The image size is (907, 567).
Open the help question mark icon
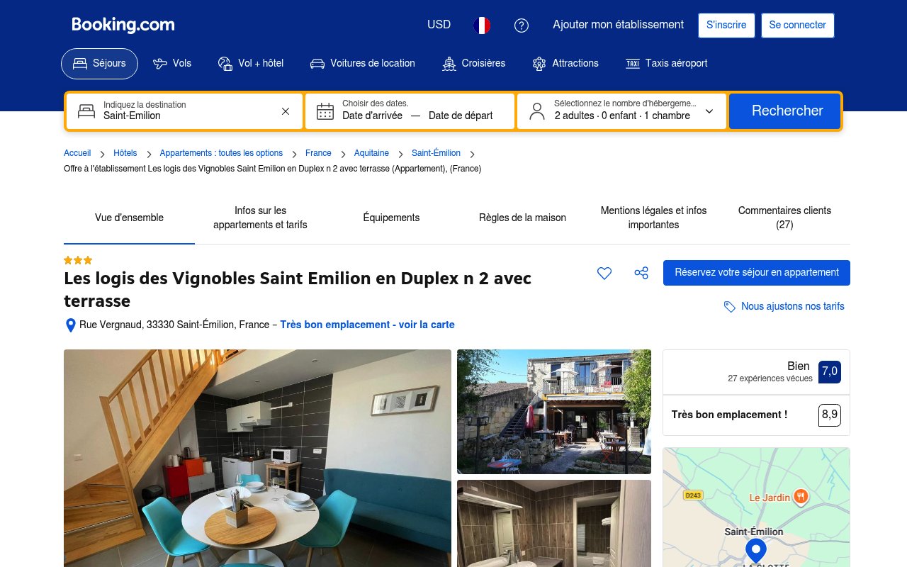point(522,26)
